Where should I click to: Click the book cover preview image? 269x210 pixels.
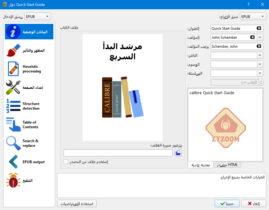click(x=123, y=88)
